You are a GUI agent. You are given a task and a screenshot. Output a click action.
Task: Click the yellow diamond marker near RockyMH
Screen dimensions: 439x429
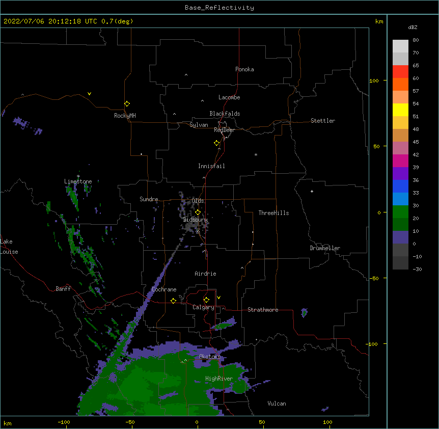127,103
